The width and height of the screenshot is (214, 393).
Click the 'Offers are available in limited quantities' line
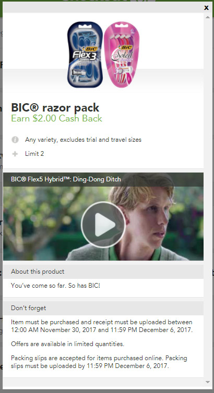coord(67,344)
